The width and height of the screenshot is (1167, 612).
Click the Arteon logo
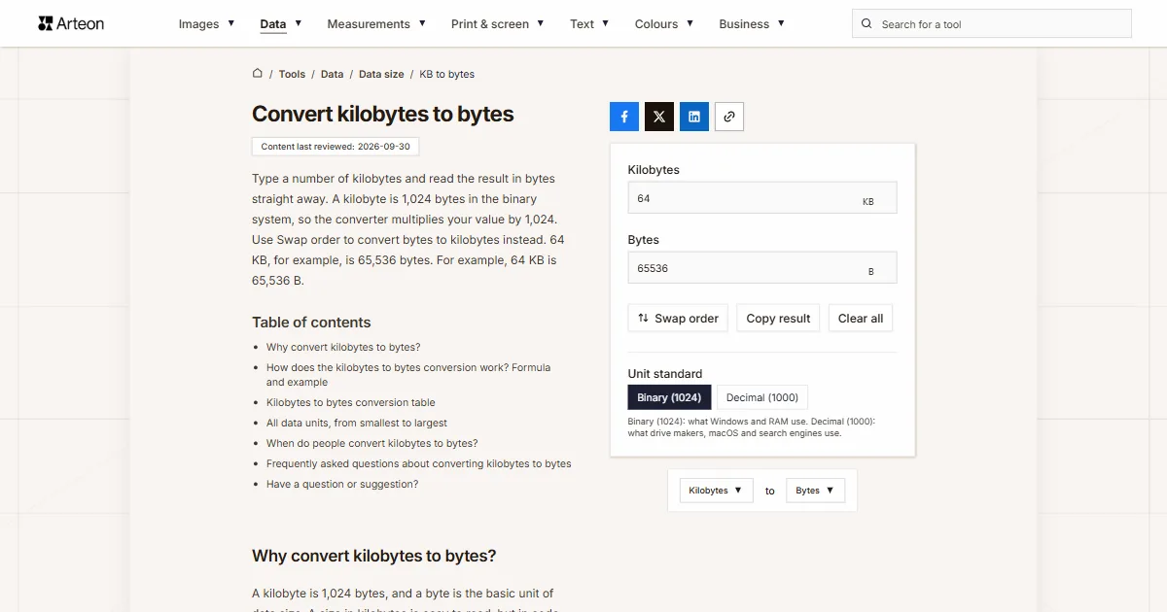(x=71, y=23)
